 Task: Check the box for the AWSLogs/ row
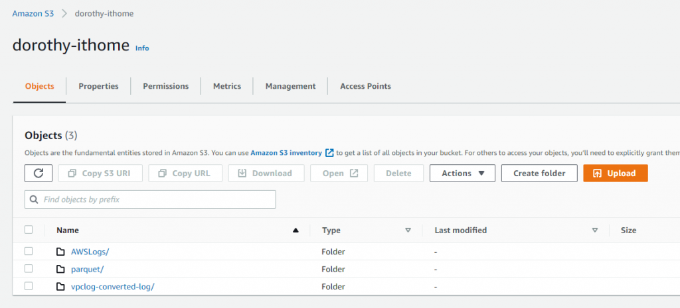coord(29,251)
